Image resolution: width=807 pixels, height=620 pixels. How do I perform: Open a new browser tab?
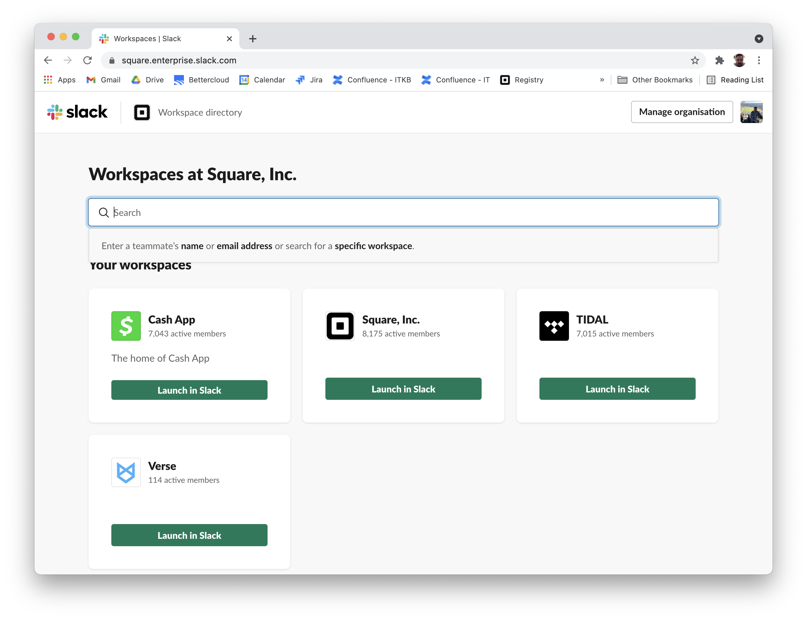coord(253,39)
